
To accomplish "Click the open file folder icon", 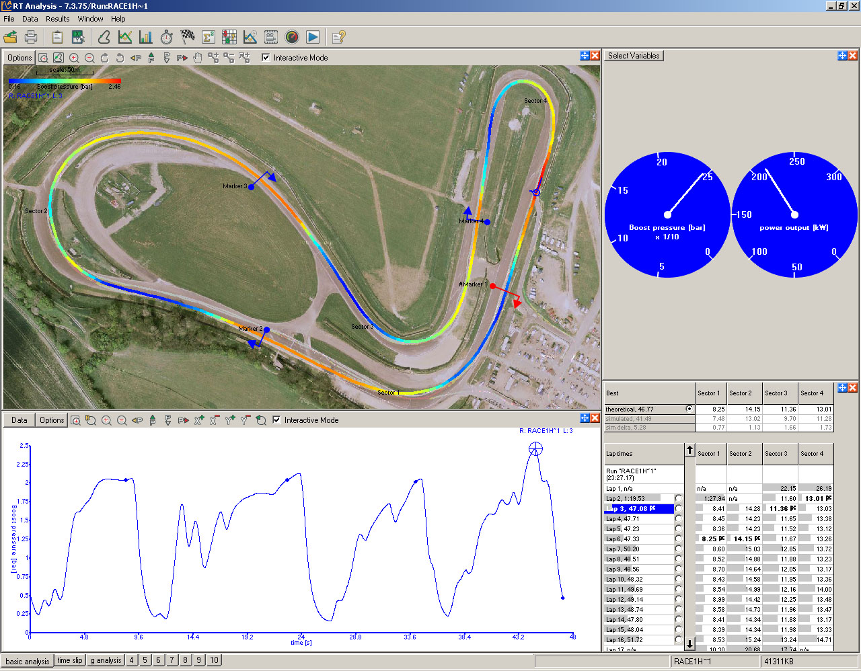I will click(10, 37).
